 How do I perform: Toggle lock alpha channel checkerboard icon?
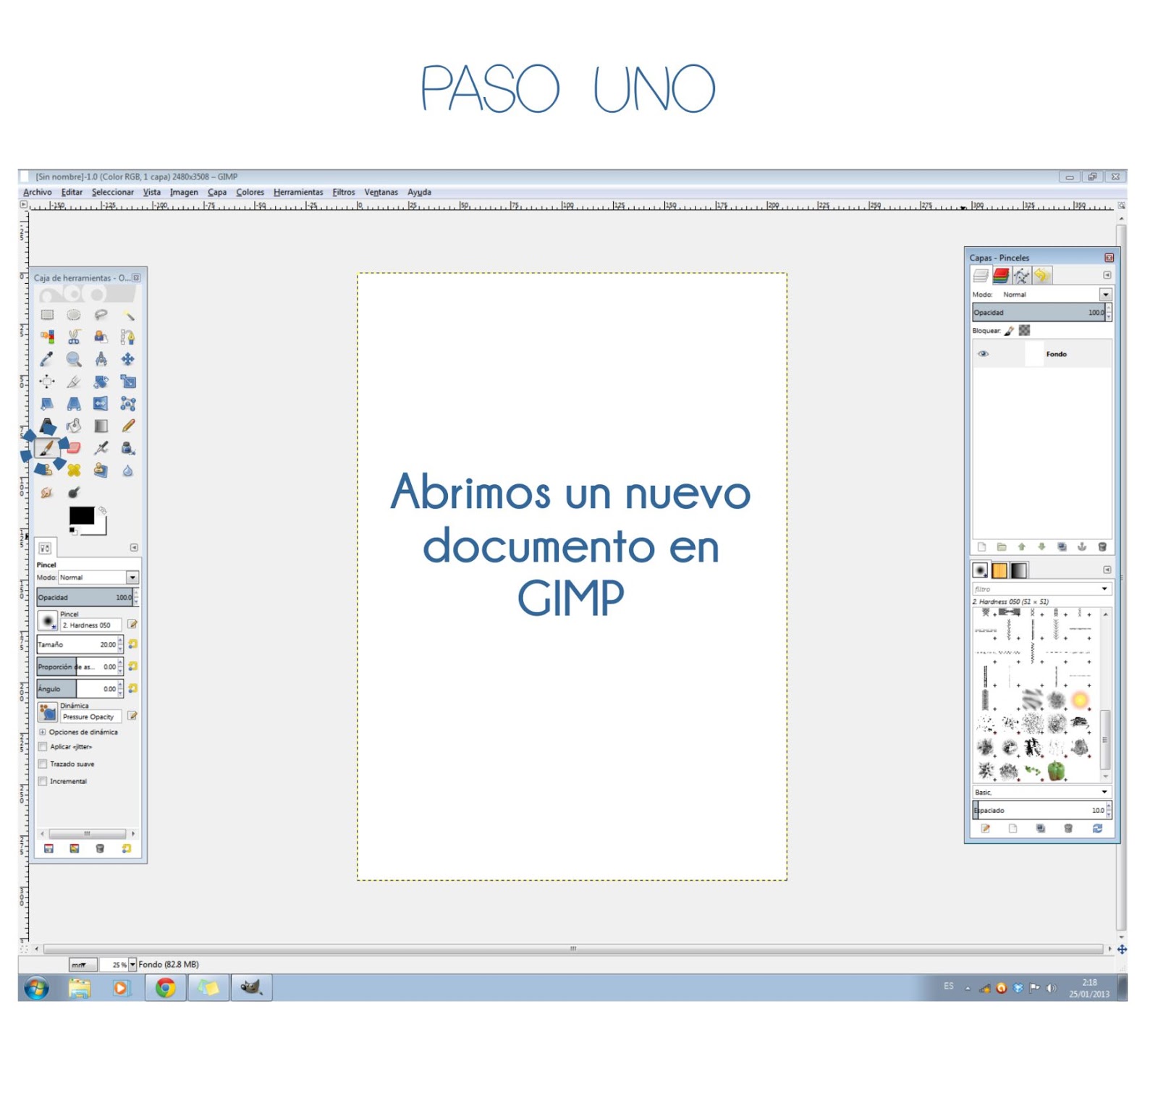point(1024,331)
